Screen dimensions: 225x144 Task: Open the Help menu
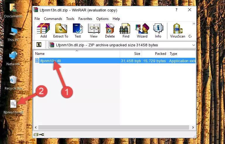(x=116, y=19)
